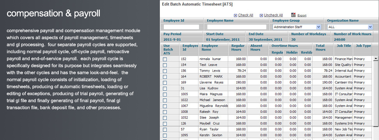Click the Export link
Image resolution: width=379 pixels, height=140 pixels.
[x=302, y=16]
